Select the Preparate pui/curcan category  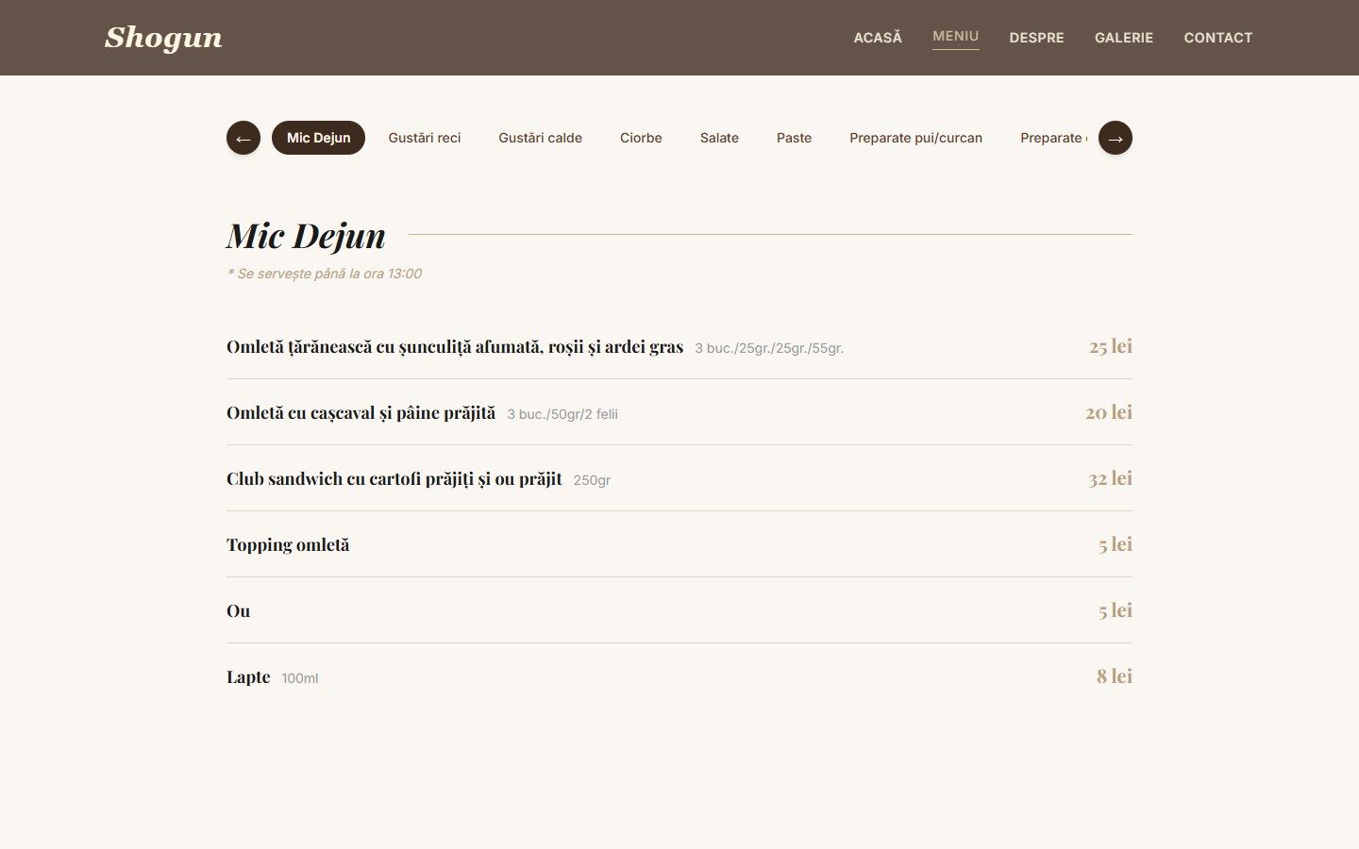coord(915,138)
